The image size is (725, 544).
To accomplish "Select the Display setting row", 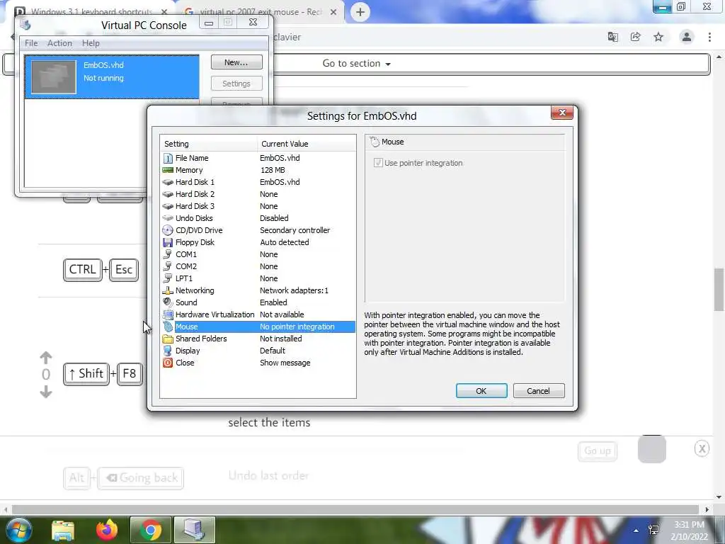I will pyautogui.click(x=258, y=351).
